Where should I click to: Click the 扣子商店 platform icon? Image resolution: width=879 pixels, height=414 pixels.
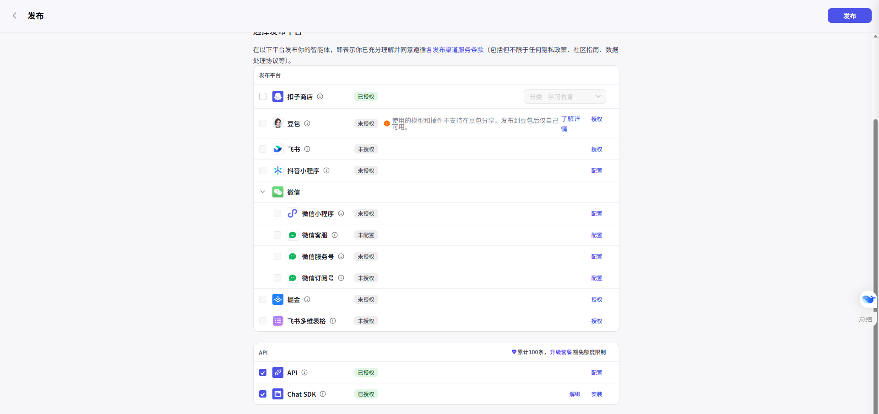pyautogui.click(x=278, y=96)
